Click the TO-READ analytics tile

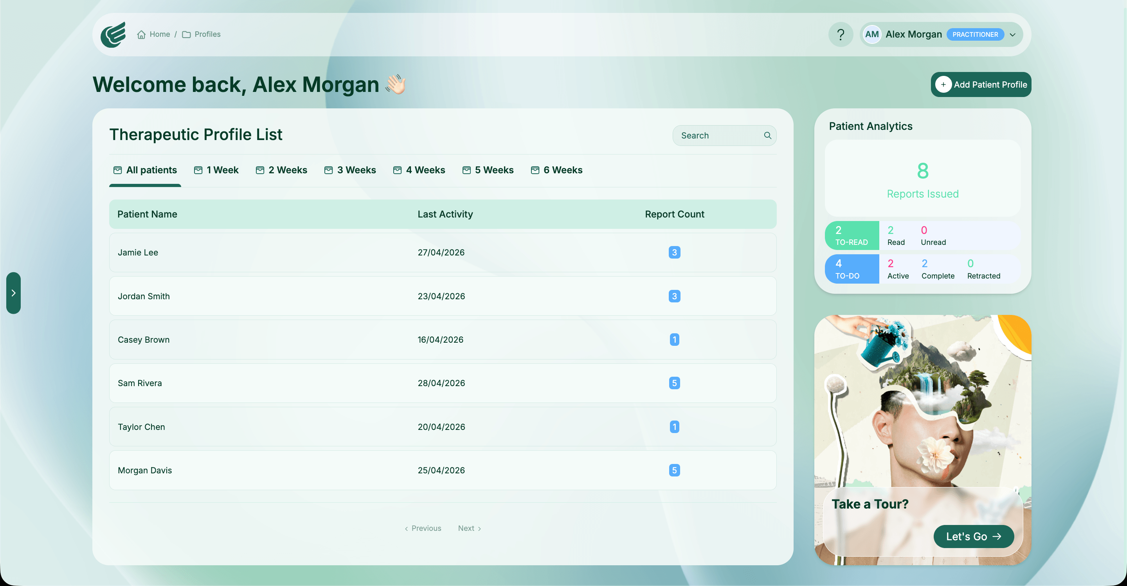tap(852, 236)
